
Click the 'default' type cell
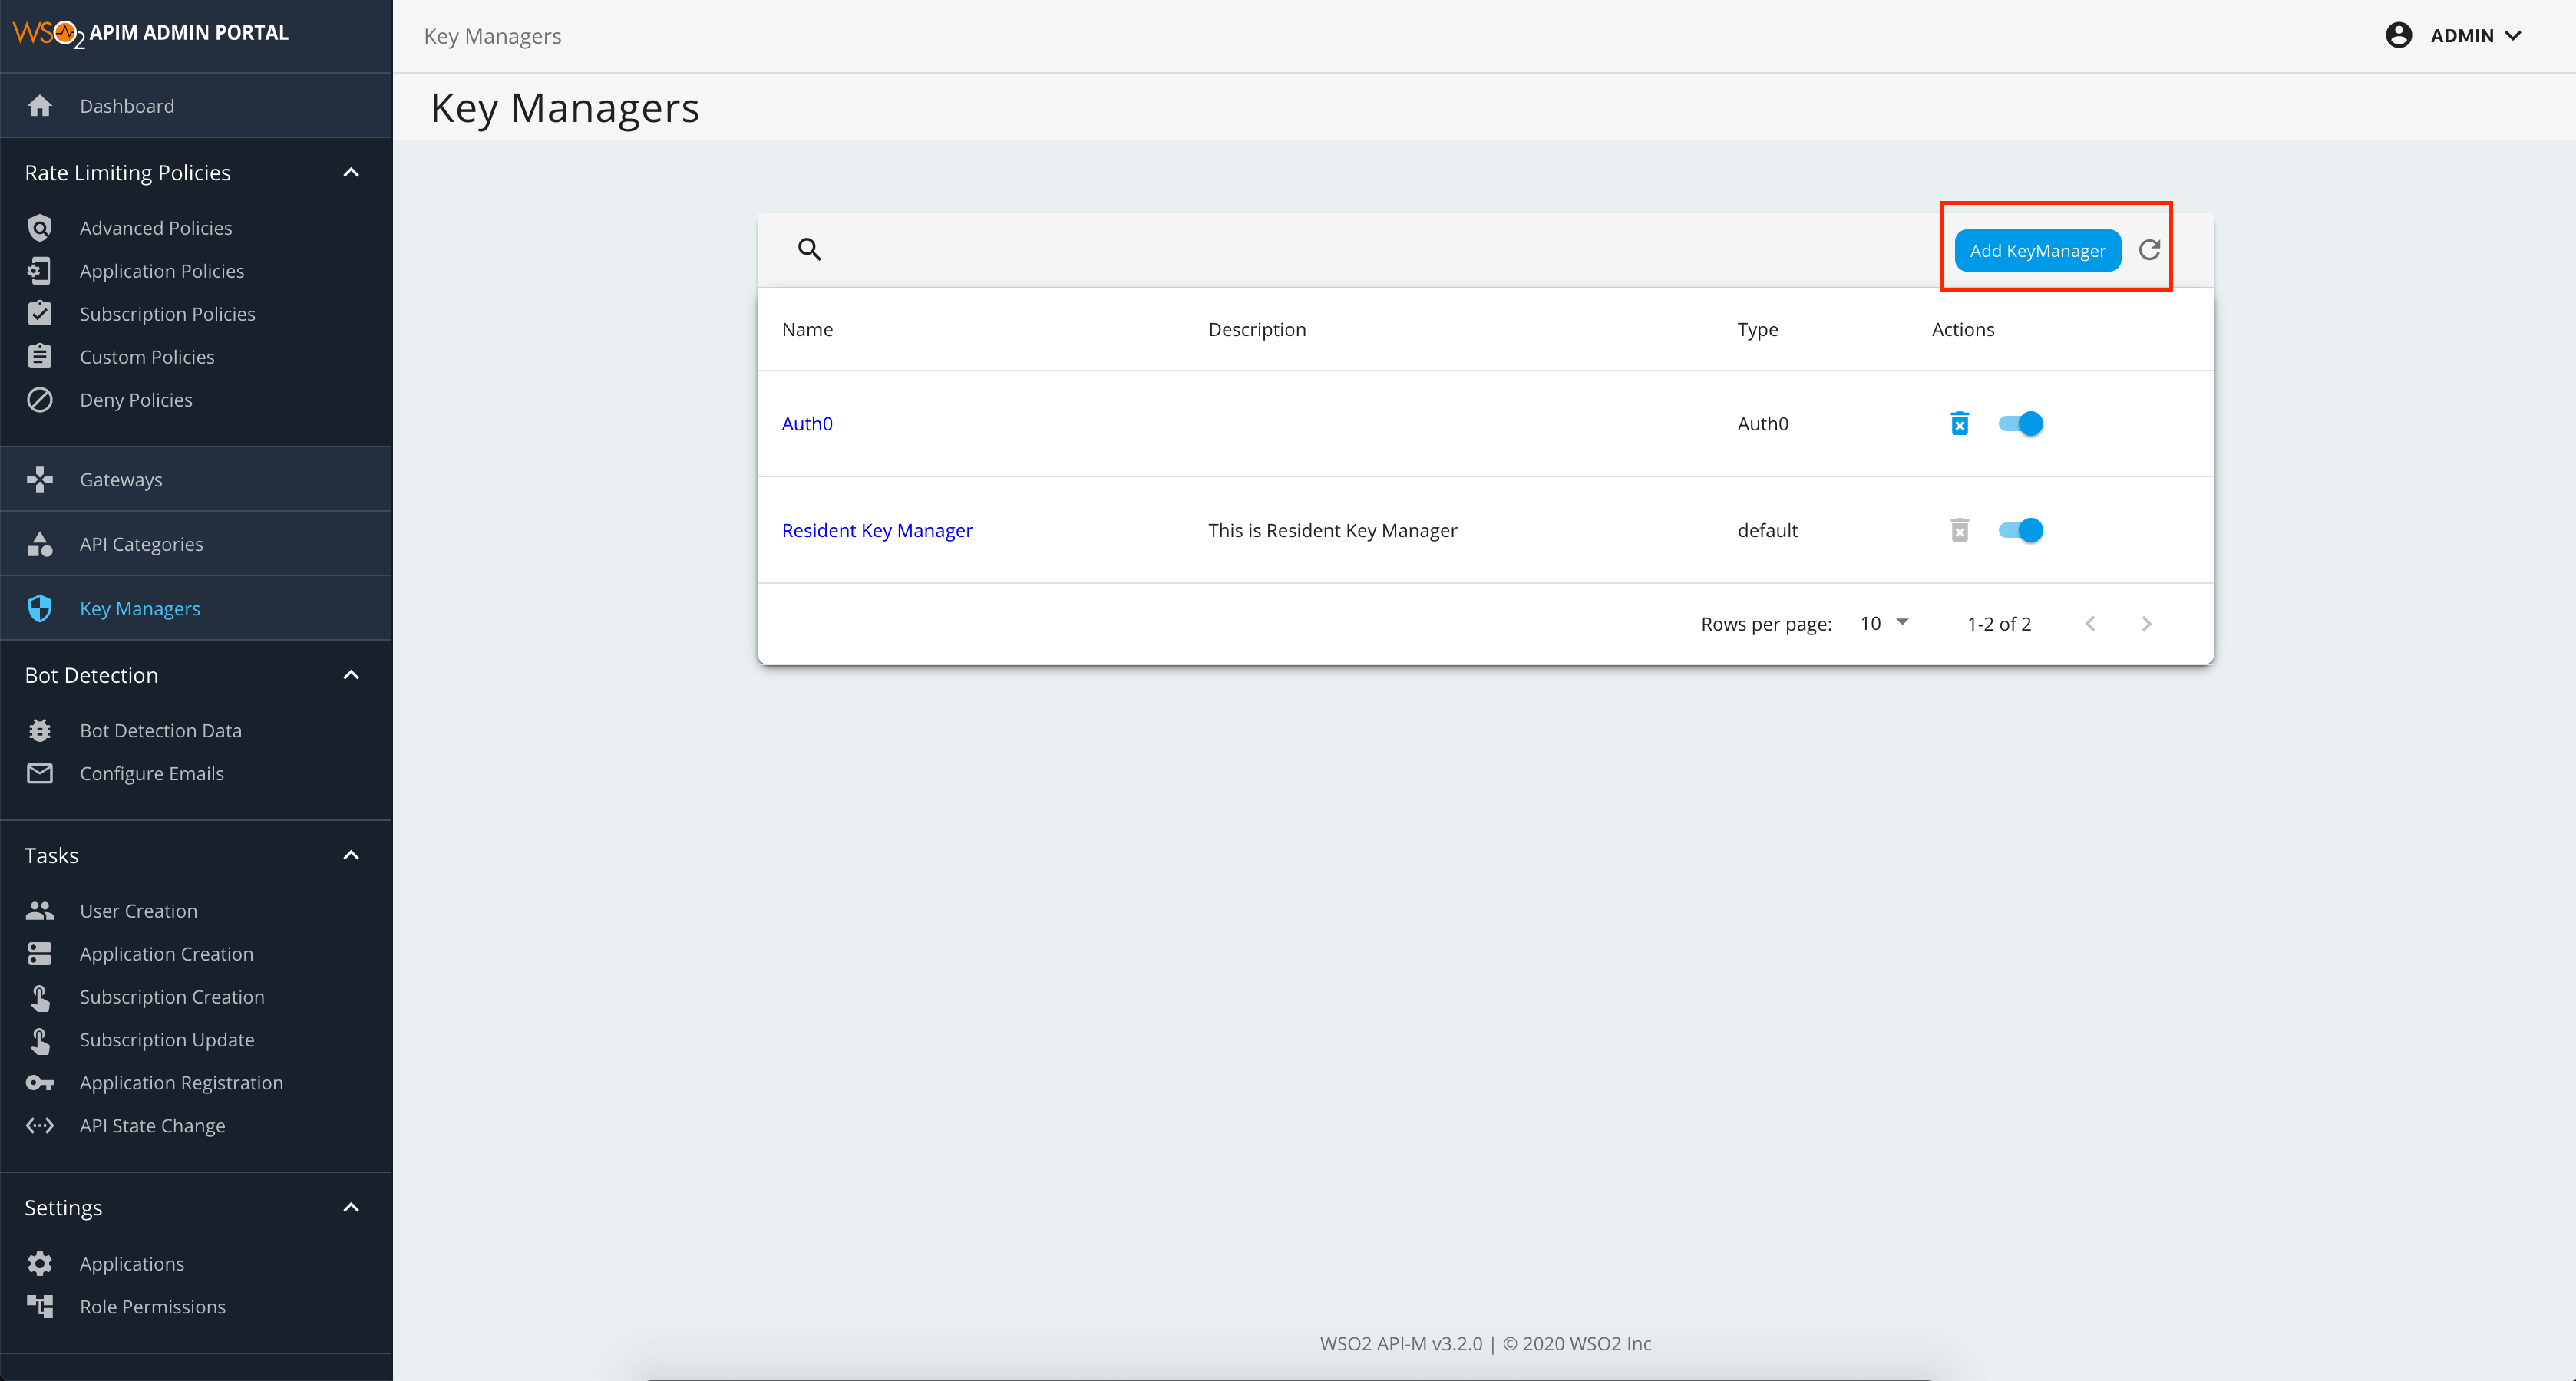(x=1767, y=531)
